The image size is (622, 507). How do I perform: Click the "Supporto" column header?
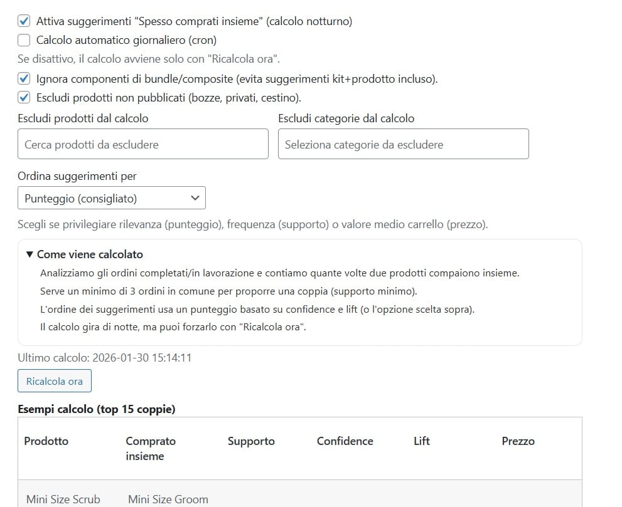coord(251,441)
